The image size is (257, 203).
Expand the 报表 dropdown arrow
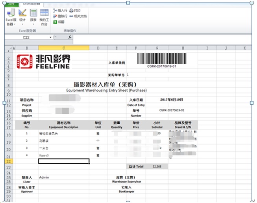[x=33, y=24]
